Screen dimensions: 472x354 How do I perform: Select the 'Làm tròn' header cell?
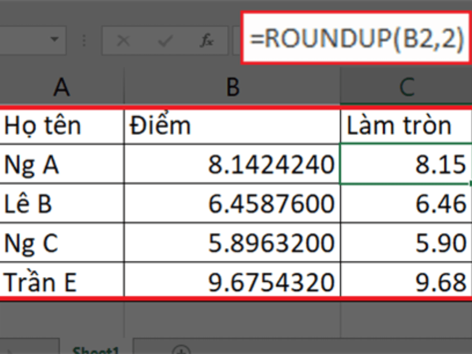406,126
